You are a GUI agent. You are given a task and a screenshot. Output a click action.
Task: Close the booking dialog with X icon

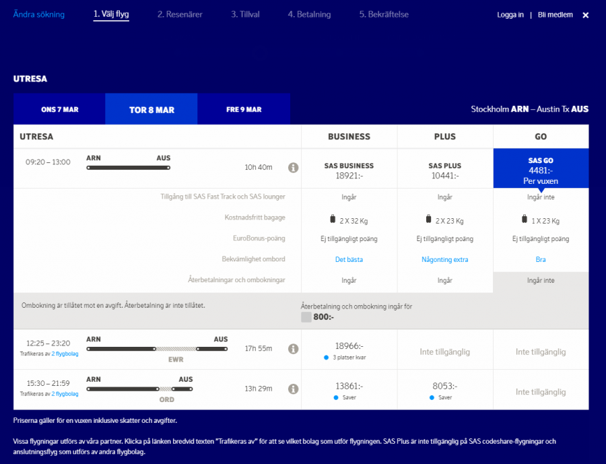(585, 15)
